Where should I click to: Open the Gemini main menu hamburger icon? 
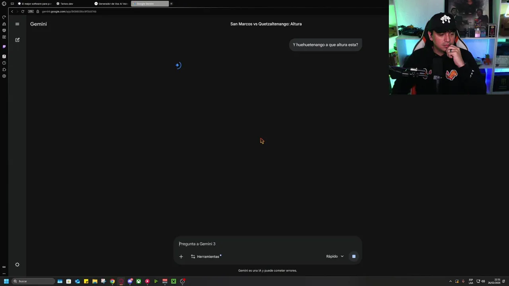(17, 24)
